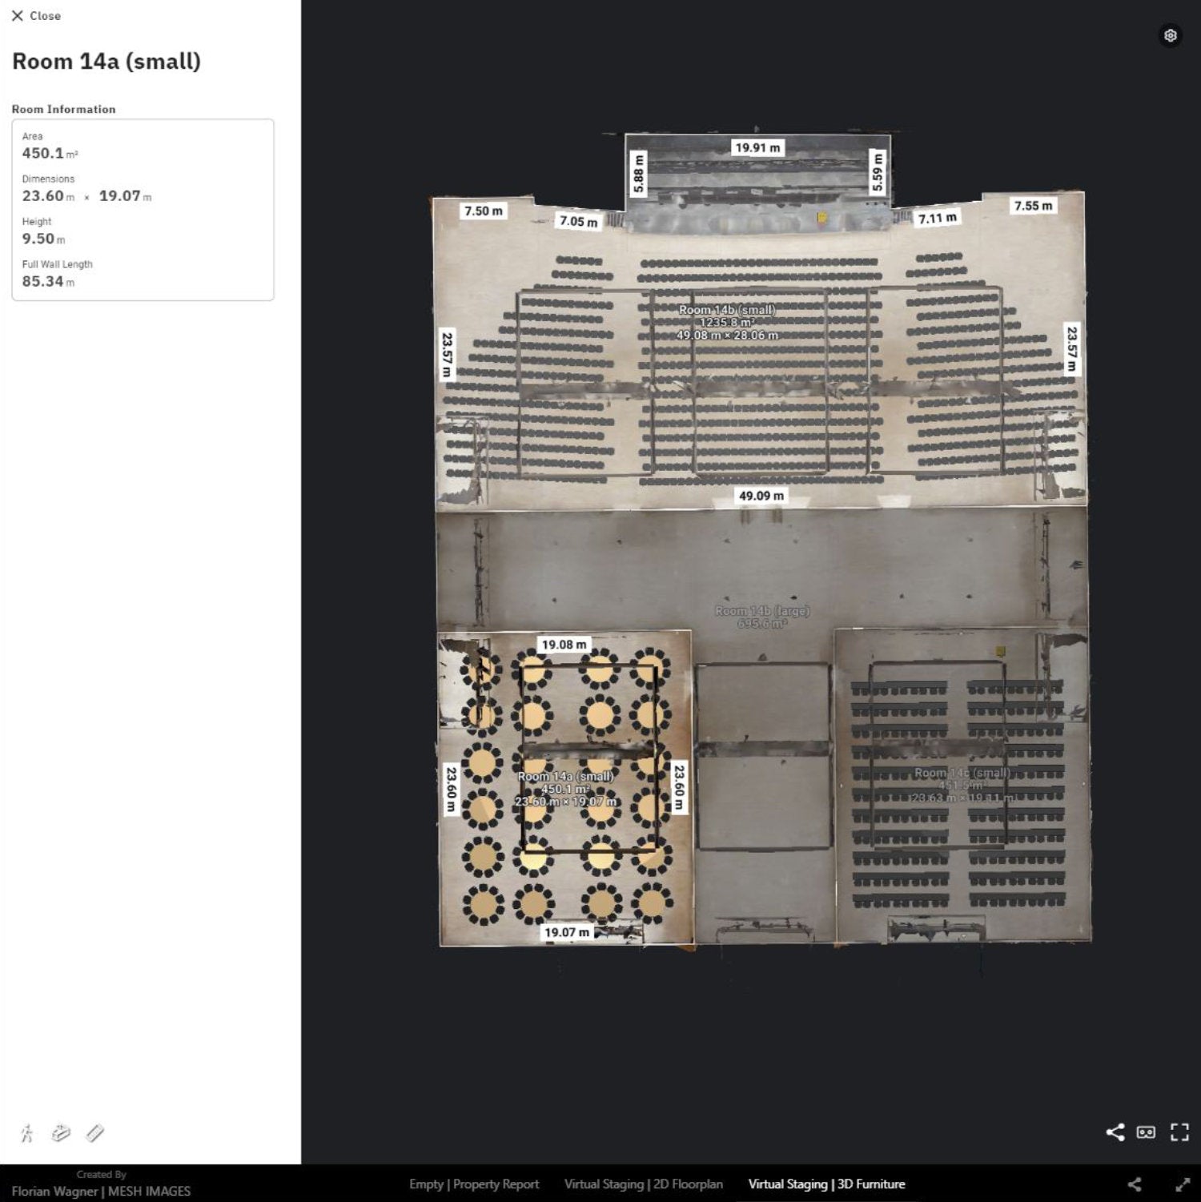1201x1202 pixels.
Task: Switch to Virtual Staging | 2D Floorplan tab
Action: pyautogui.click(x=643, y=1184)
